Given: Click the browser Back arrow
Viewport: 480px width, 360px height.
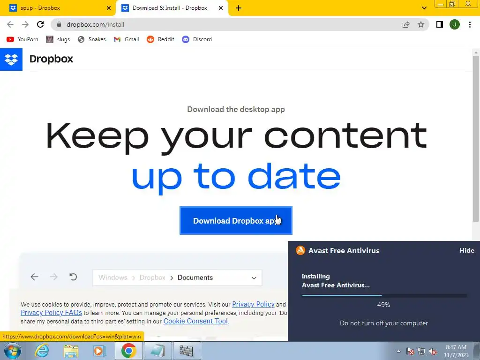Looking at the screenshot, I should [10, 24].
